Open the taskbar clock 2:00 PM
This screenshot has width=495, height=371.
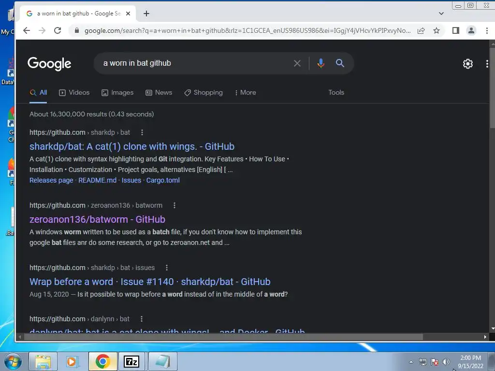pyautogui.click(x=470, y=362)
